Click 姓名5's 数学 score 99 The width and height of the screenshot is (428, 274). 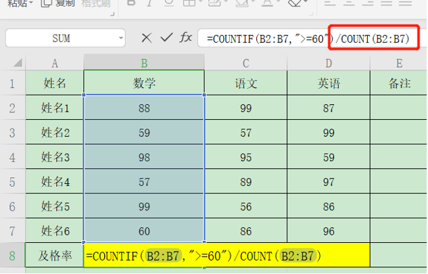click(x=144, y=206)
